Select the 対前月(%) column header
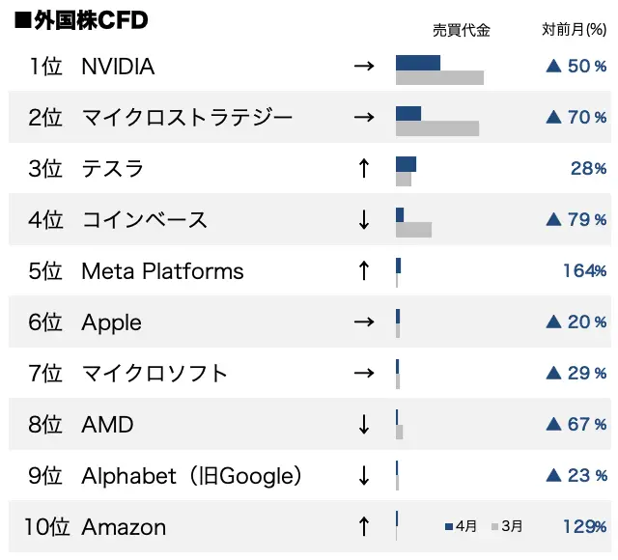 click(x=575, y=30)
